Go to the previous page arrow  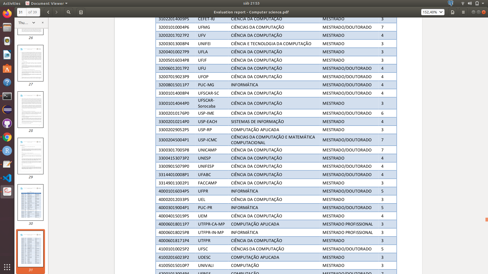point(48,12)
